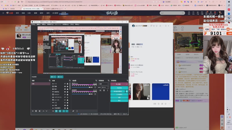
Task: Open Desktop Audio channel three-dot options
Action: pyautogui.click(x=95, y=94)
